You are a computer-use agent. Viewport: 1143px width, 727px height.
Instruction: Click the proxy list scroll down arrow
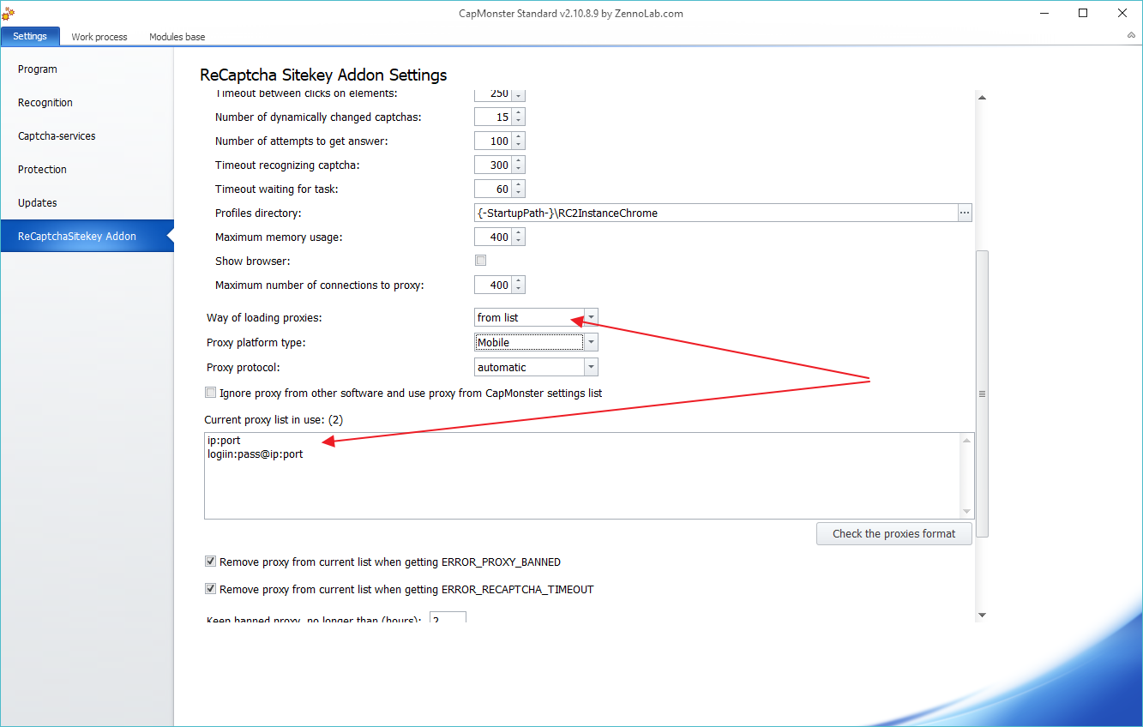click(967, 512)
